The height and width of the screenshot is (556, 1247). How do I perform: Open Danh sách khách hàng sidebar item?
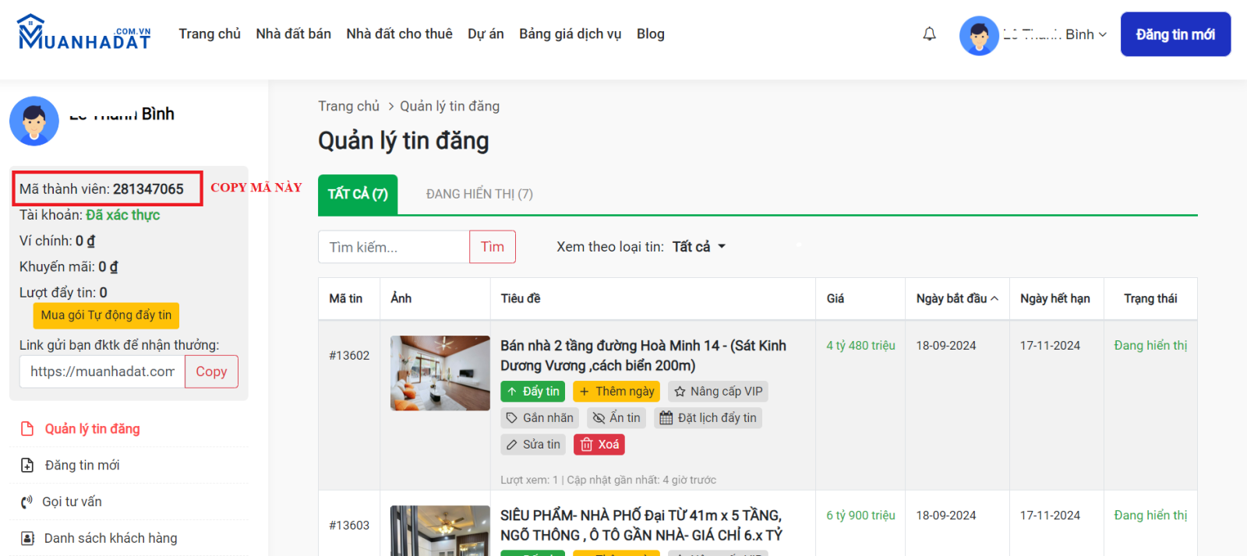point(110,538)
